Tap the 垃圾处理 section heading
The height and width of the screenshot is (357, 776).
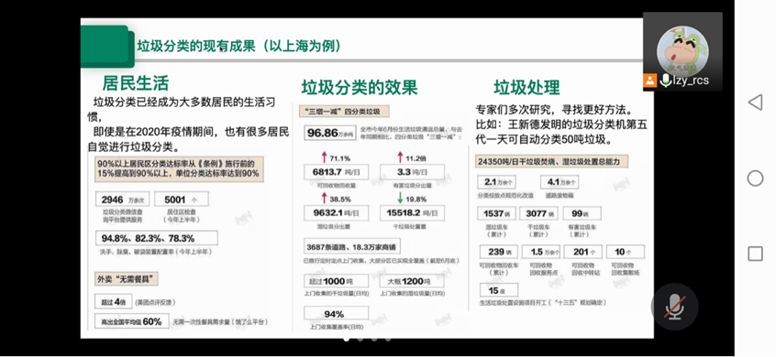click(527, 87)
